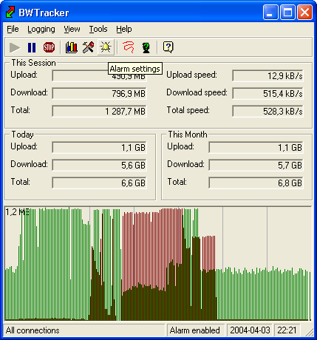Open the View menu
The image size is (317, 340).
pyautogui.click(x=72, y=29)
